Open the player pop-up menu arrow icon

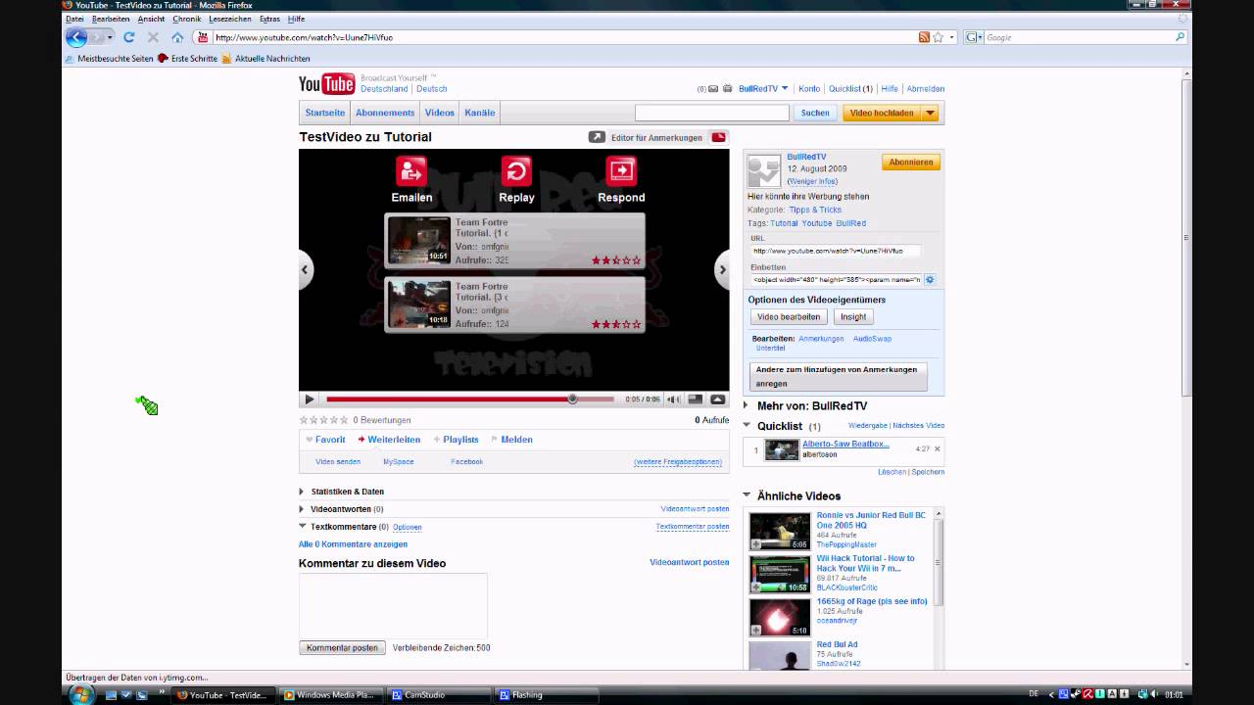tap(718, 399)
